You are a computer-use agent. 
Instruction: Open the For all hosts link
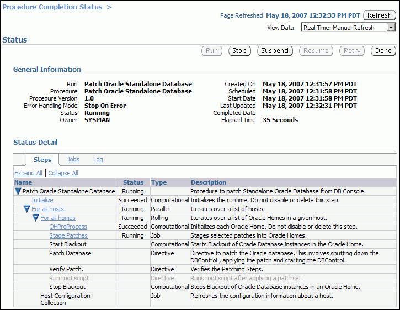(47, 209)
